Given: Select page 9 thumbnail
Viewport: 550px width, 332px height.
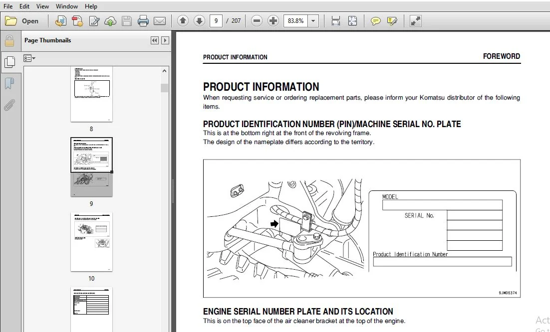Looking at the screenshot, I should tap(91, 167).
